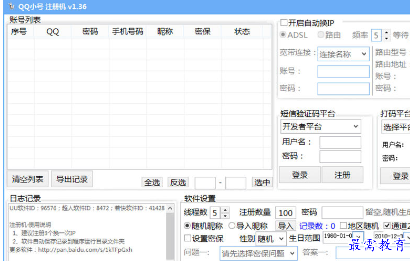Click the 导入 button
This screenshot has width=410, height=261.
(x=286, y=226)
